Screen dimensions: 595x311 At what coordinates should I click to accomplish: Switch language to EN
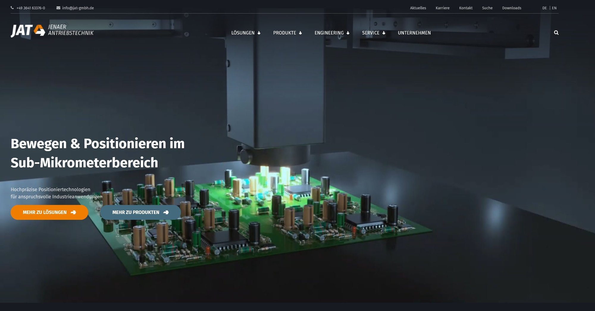pos(554,8)
